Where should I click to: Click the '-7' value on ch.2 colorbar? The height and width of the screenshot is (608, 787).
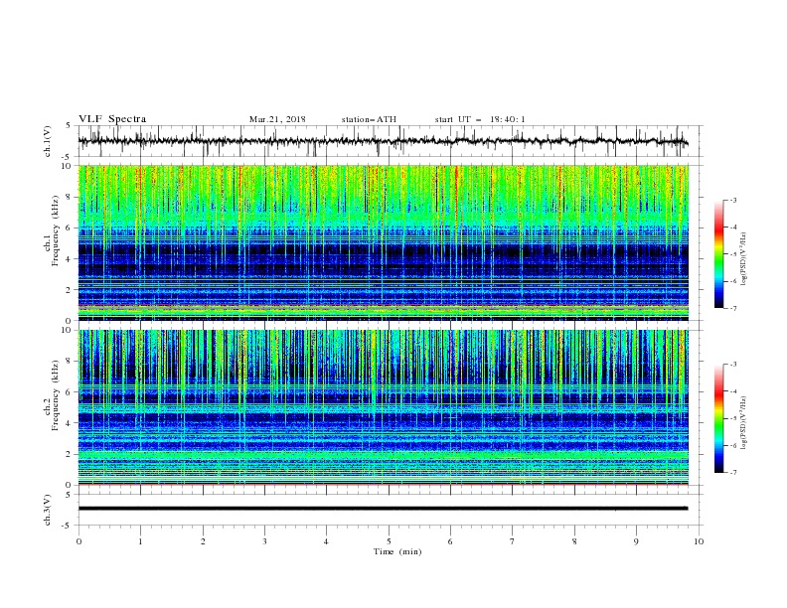point(732,473)
